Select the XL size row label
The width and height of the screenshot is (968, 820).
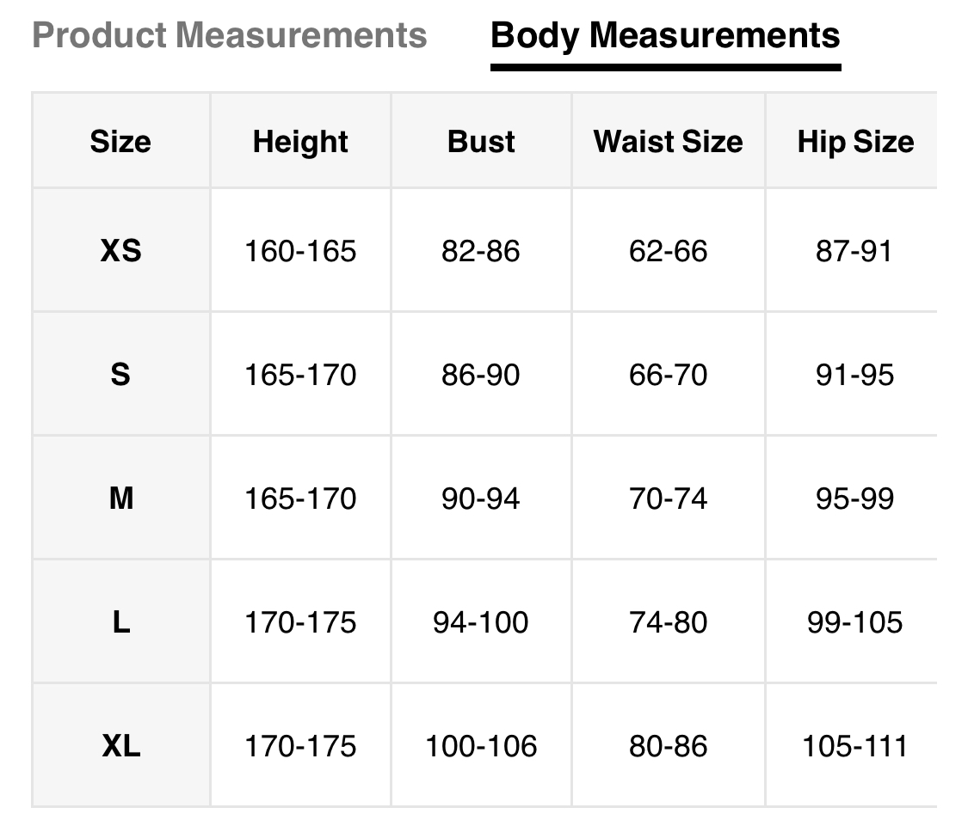click(x=120, y=746)
